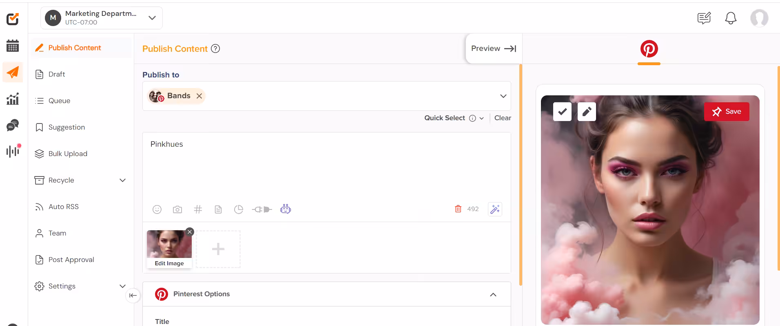Open the listening waveform icon
This screenshot has width=780, height=326.
(x=13, y=151)
